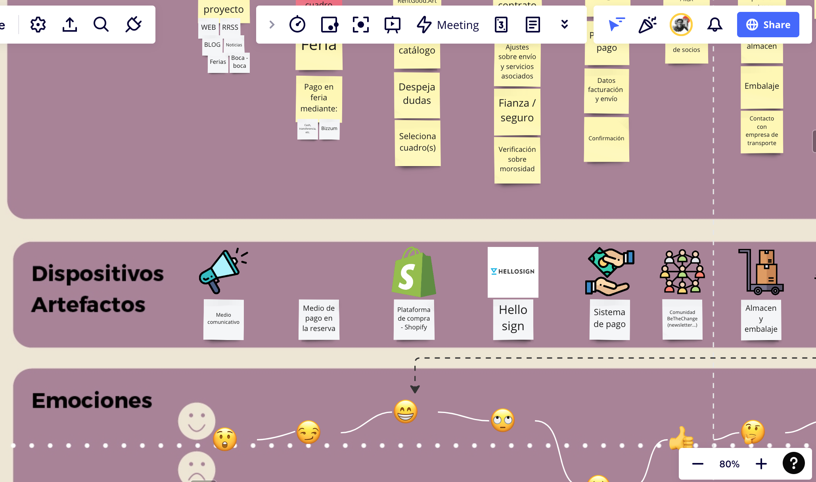Toggle collaborators' cursors visibility

616,25
